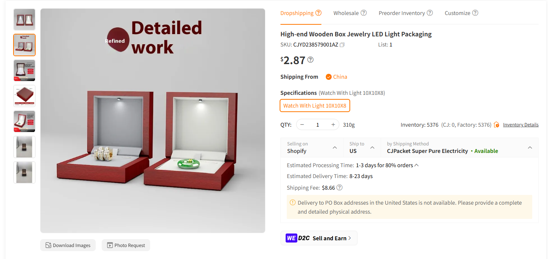Click the Shipping Fee help icon
The width and height of the screenshot is (548, 259).
339,187
